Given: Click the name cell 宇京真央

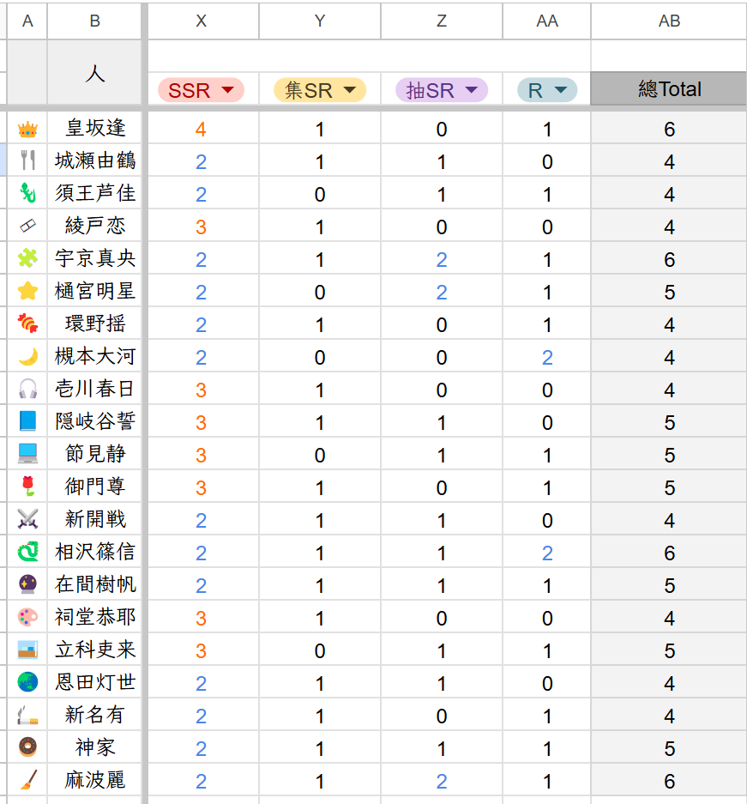Looking at the screenshot, I should (x=94, y=258).
